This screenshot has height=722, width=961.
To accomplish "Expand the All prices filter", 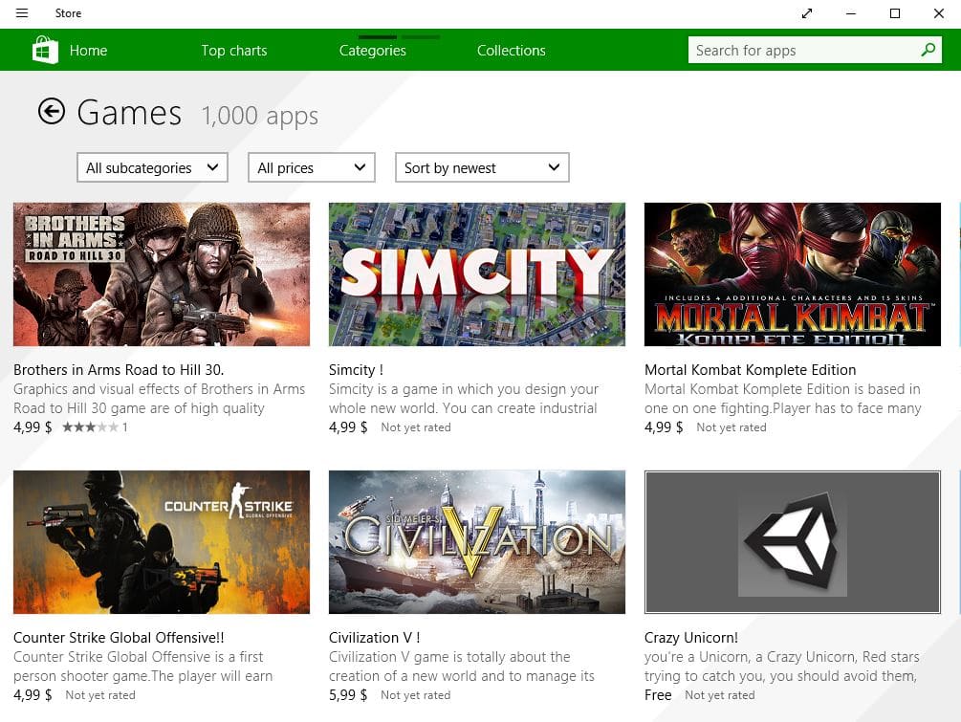I will pos(311,166).
